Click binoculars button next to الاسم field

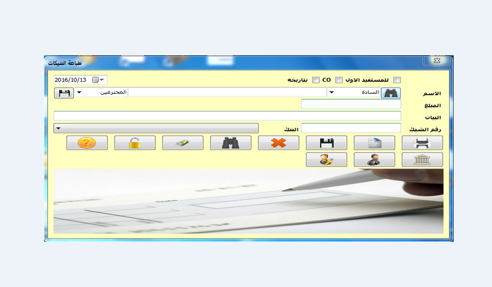[x=391, y=93]
